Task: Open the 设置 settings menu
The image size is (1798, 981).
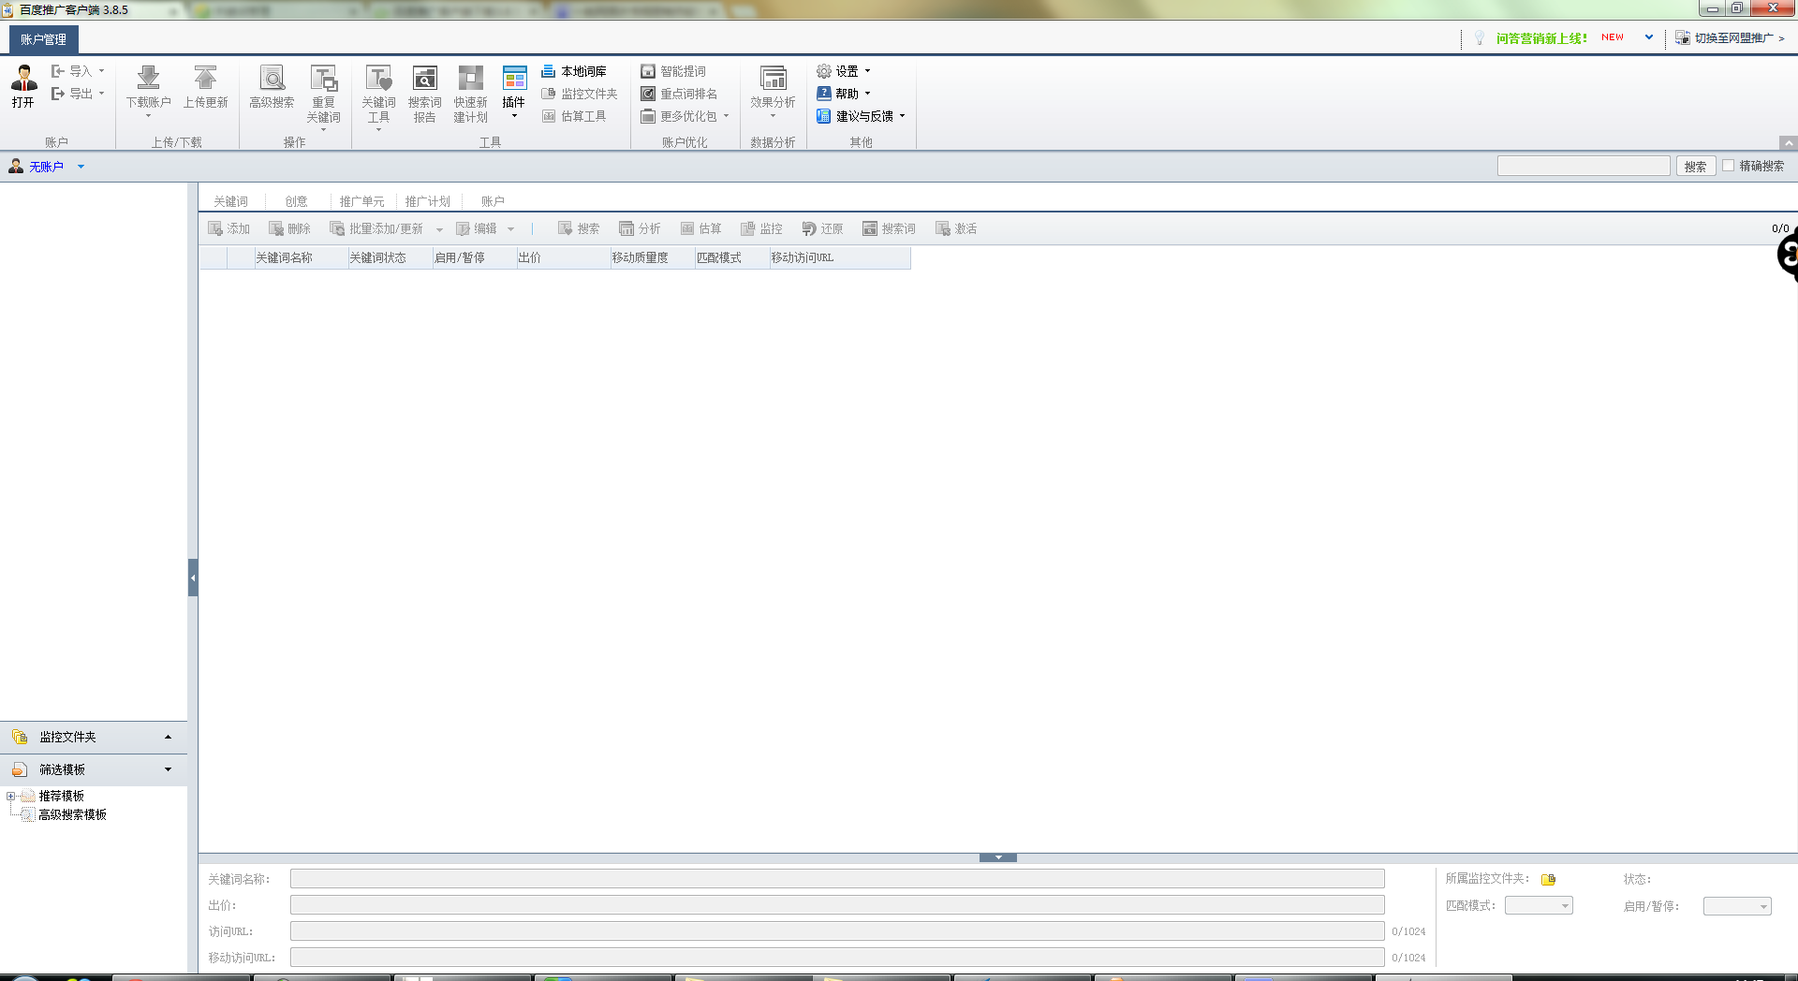Action: tap(843, 71)
